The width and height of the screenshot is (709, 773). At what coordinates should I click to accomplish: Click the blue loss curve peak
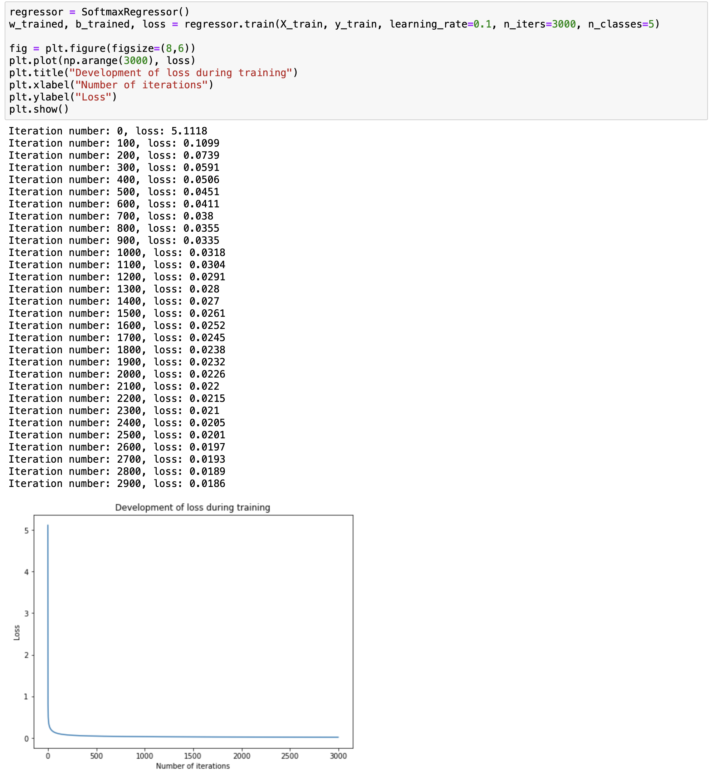click(x=48, y=526)
